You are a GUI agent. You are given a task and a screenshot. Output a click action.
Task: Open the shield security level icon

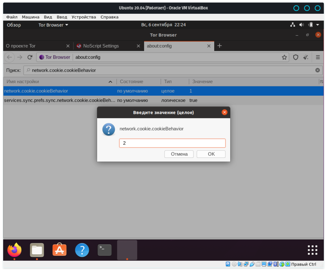click(296, 57)
